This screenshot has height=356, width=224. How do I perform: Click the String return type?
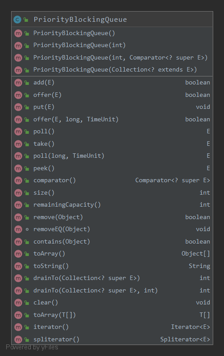(200, 266)
